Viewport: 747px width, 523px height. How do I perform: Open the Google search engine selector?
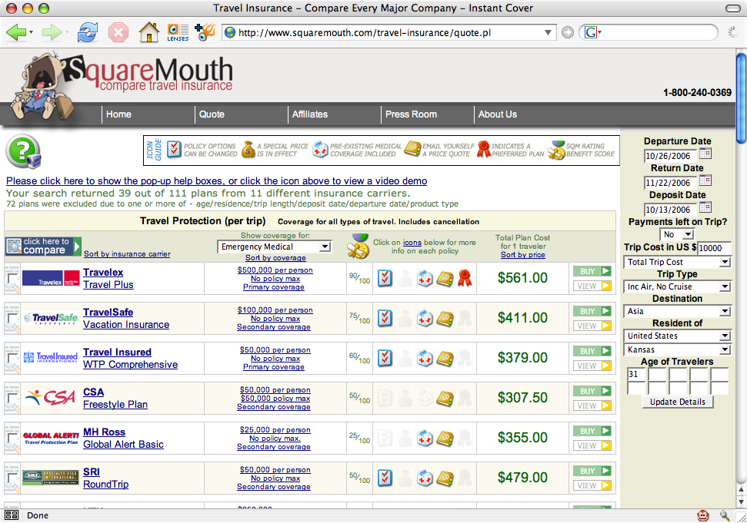point(593,32)
